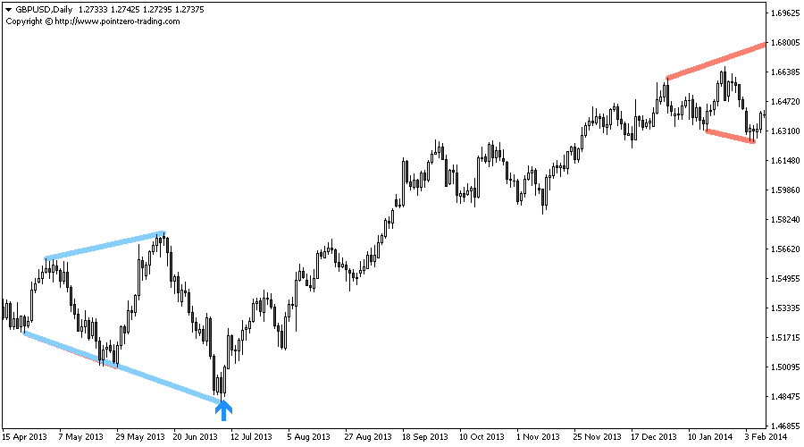The image size is (804, 447).
Task: Click the 12 Jul 2013 date label
Action: pos(250,437)
